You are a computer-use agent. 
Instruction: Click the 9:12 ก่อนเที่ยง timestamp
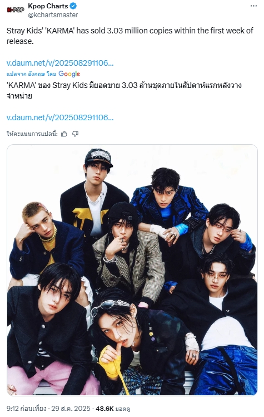[27, 409]
